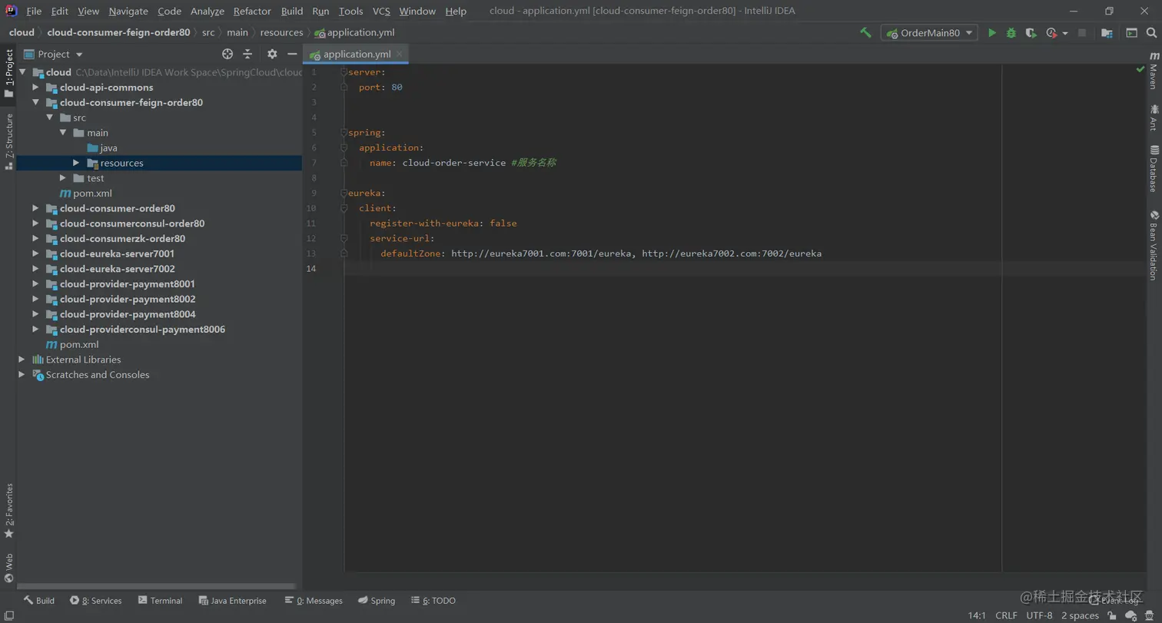
Task: Run with Coverage shield icon
Action: 1031,33
